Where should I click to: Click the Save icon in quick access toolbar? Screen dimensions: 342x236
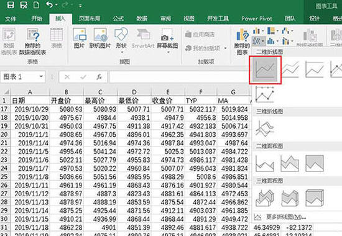[11, 5]
